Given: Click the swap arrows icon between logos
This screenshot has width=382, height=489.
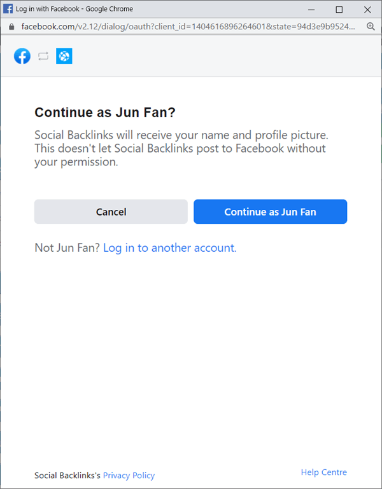Looking at the screenshot, I should (43, 56).
